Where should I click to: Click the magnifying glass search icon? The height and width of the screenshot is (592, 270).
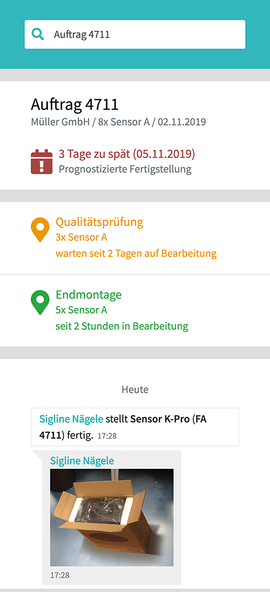click(x=38, y=34)
